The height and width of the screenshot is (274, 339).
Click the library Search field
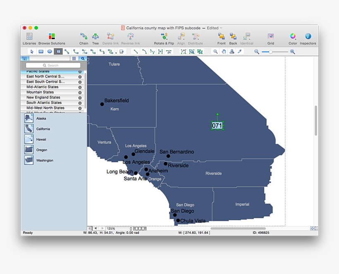pyautogui.click(x=53, y=65)
